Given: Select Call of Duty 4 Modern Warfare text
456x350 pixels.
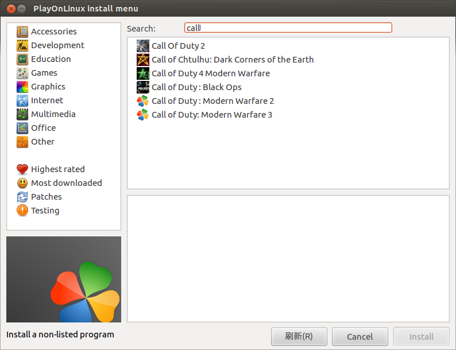Looking at the screenshot, I should (x=211, y=73).
